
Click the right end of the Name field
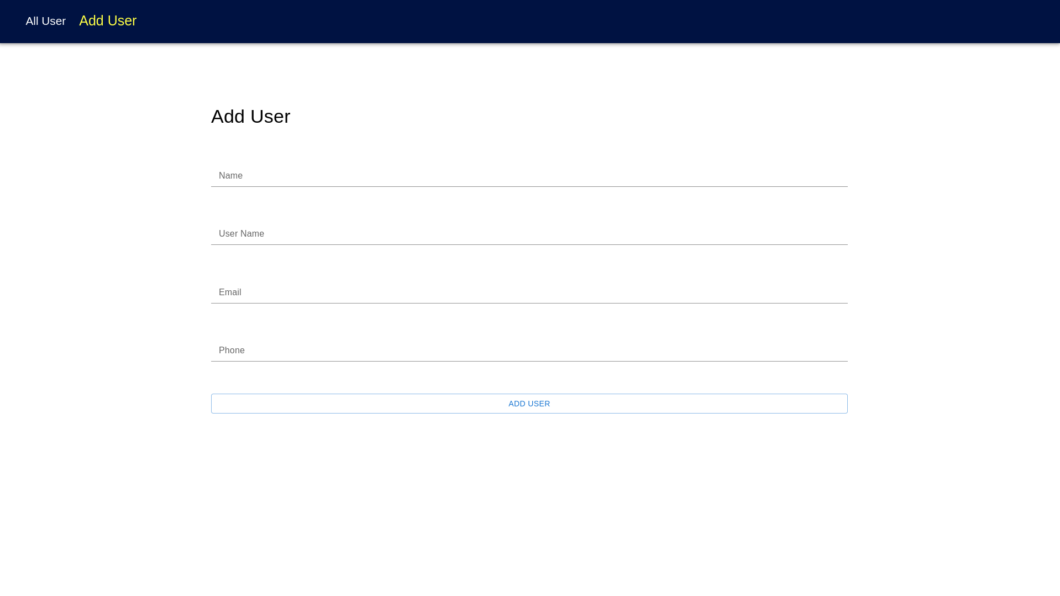(829, 176)
